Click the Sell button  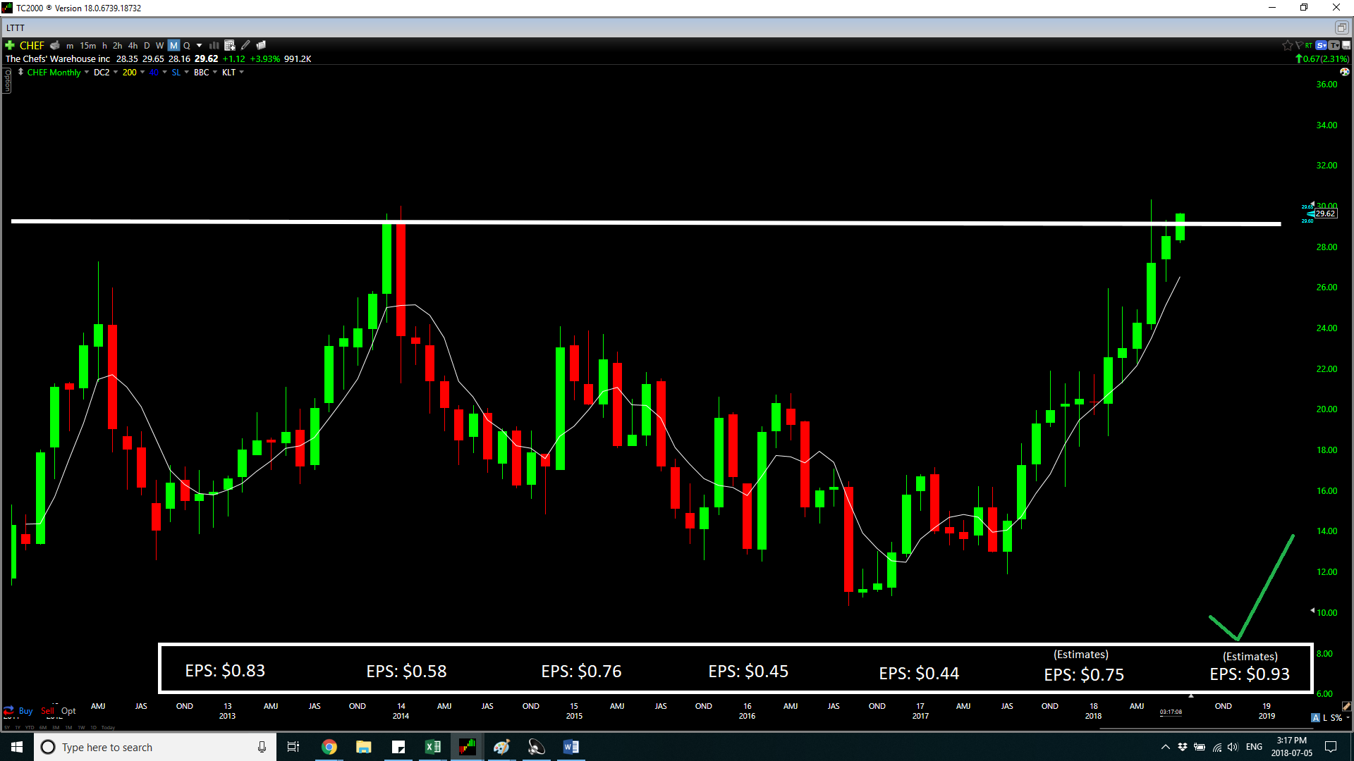(x=47, y=711)
